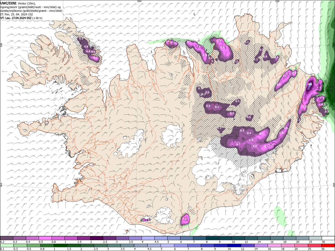
Task: Click the legend value 25 on the snow scale
Action: [310, 242]
